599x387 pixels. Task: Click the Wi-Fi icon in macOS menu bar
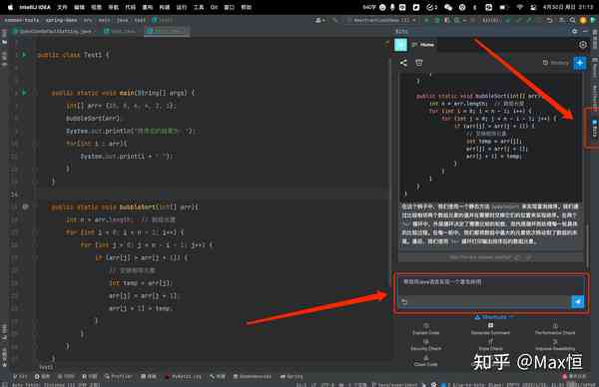click(x=519, y=7)
